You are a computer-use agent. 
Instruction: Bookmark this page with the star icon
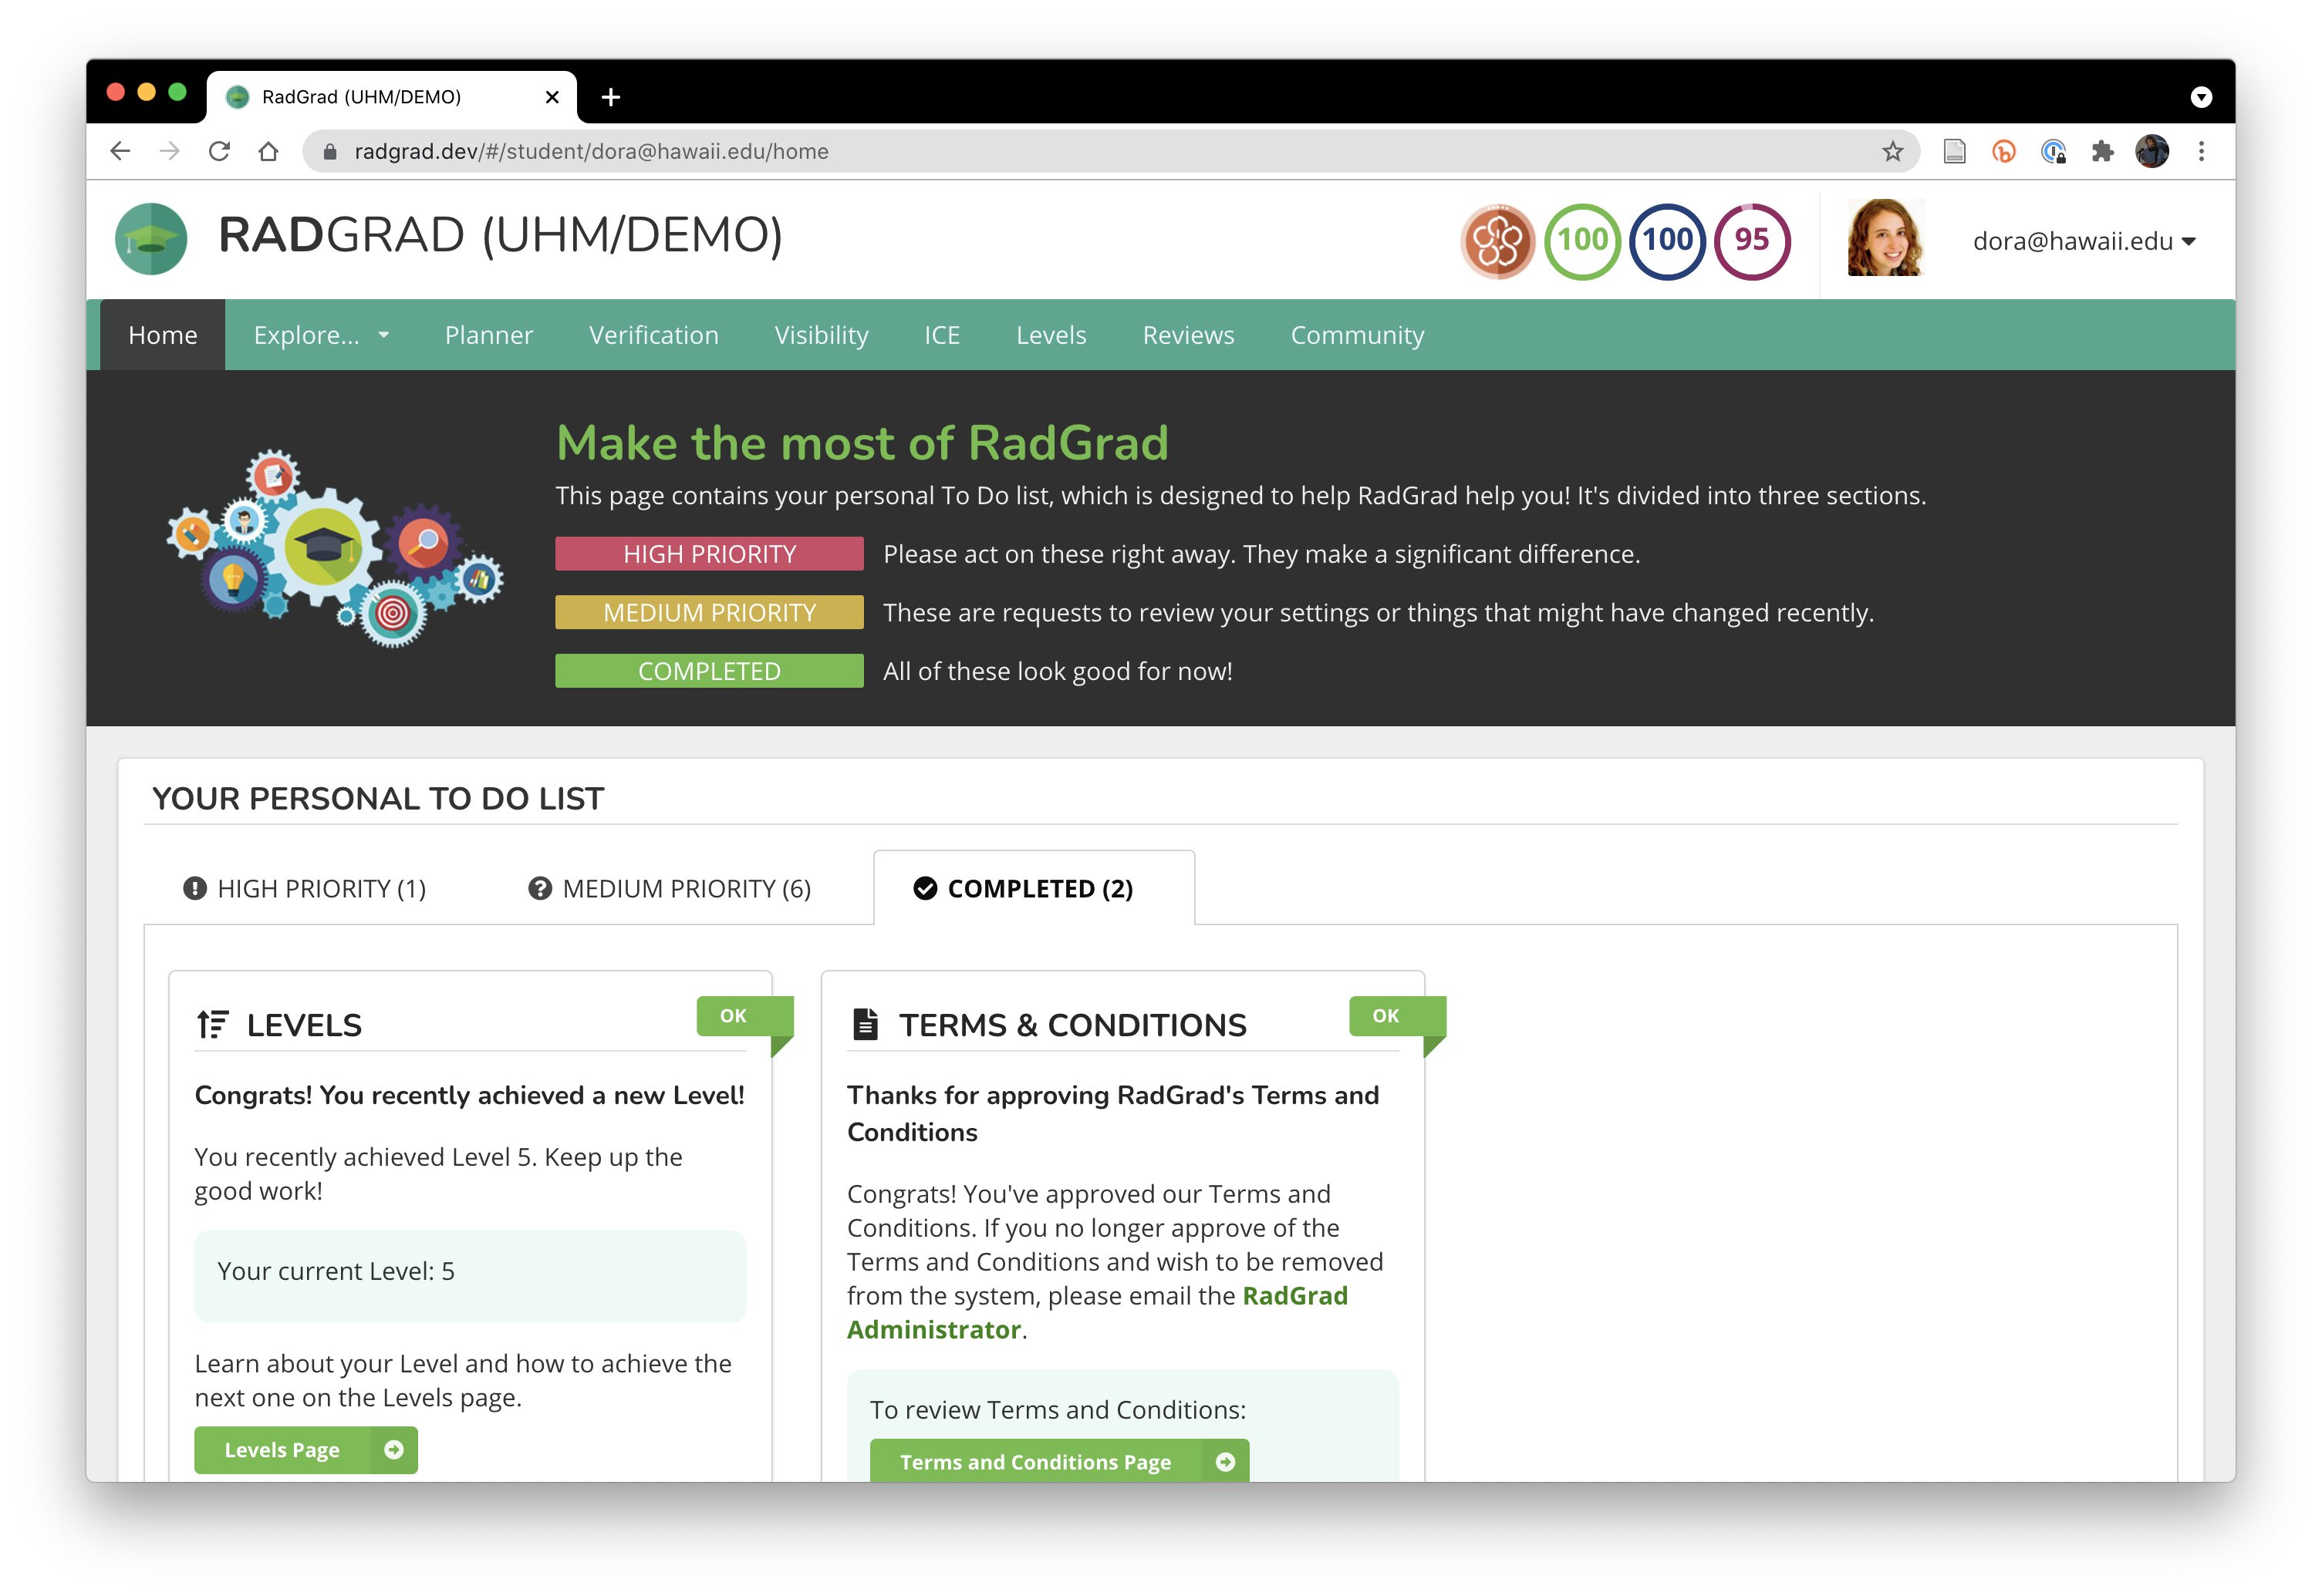1892,151
